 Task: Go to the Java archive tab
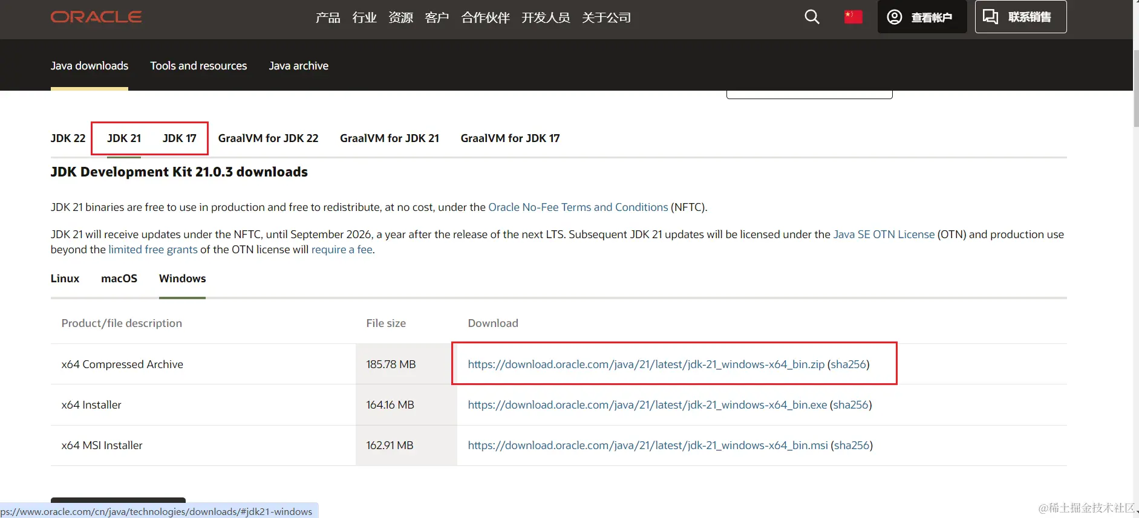pyautogui.click(x=299, y=66)
